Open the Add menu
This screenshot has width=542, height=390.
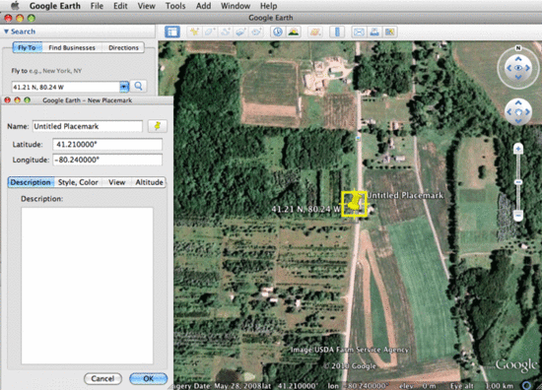203,6
